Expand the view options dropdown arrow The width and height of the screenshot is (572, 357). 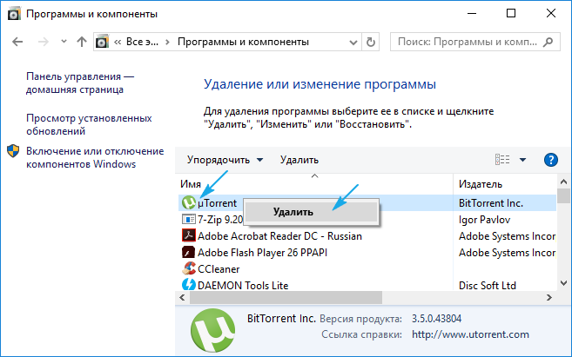coord(523,160)
